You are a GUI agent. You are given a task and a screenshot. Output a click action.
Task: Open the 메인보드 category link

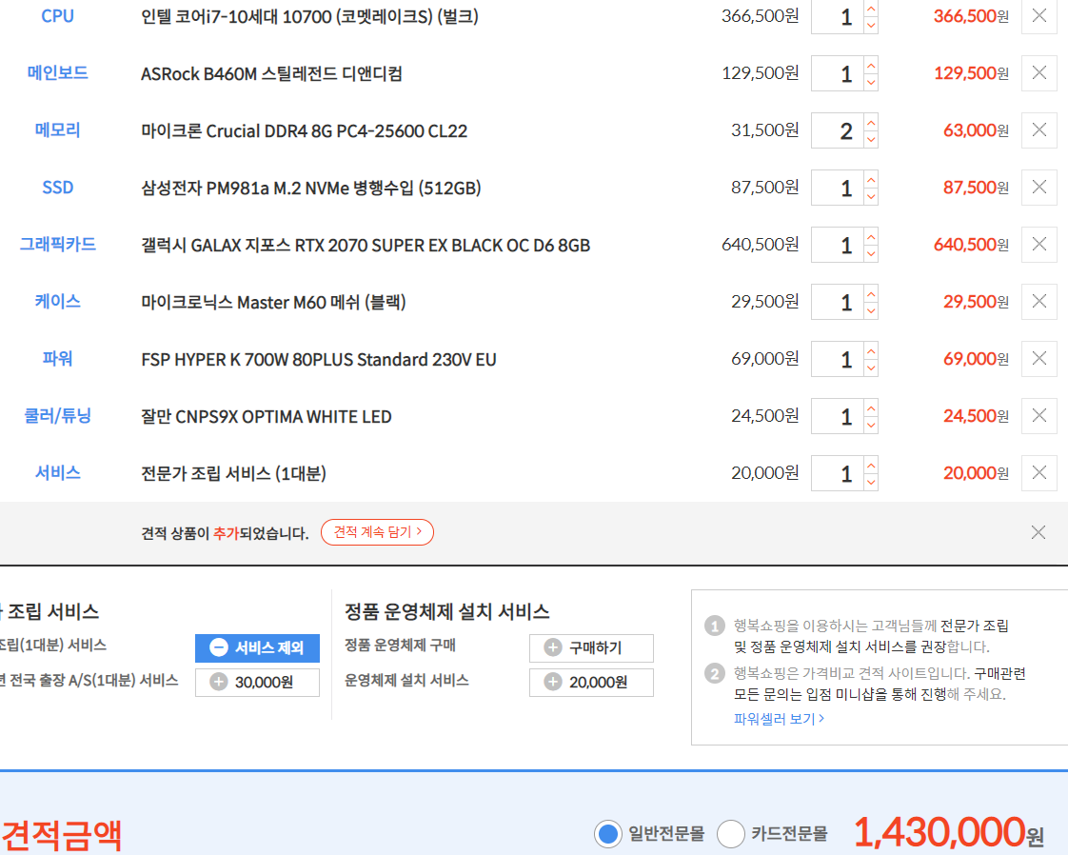pos(57,73)
